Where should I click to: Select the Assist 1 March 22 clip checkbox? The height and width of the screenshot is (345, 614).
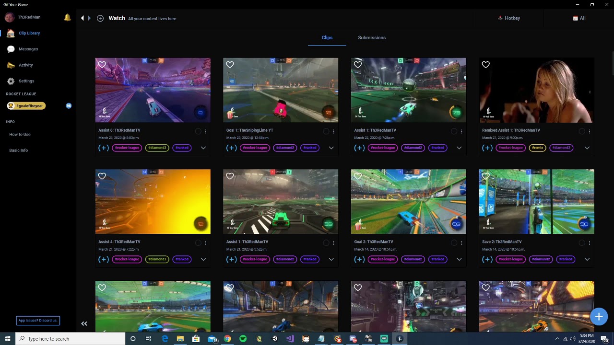454,131
